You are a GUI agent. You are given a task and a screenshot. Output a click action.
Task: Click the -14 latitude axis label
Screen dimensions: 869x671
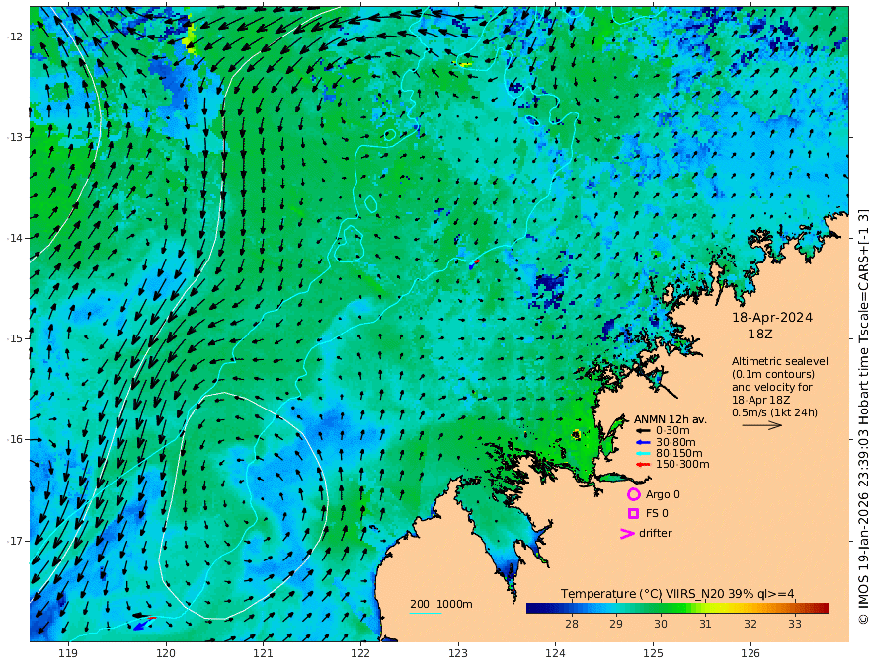(x=15, y=238)
